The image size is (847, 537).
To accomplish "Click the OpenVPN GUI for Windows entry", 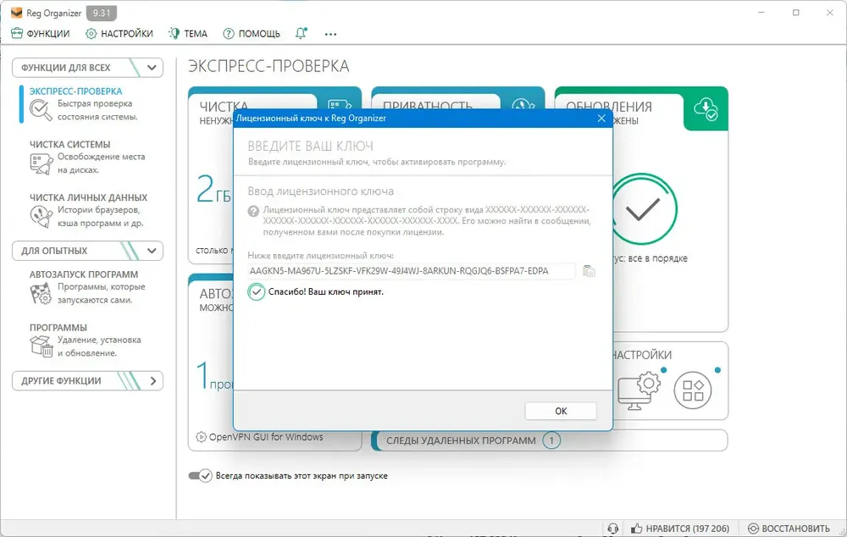I will pyautogui.click(x=266, y=437).
